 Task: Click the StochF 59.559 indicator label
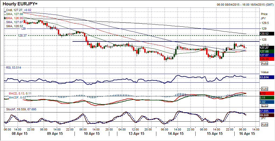coord(18,109)
